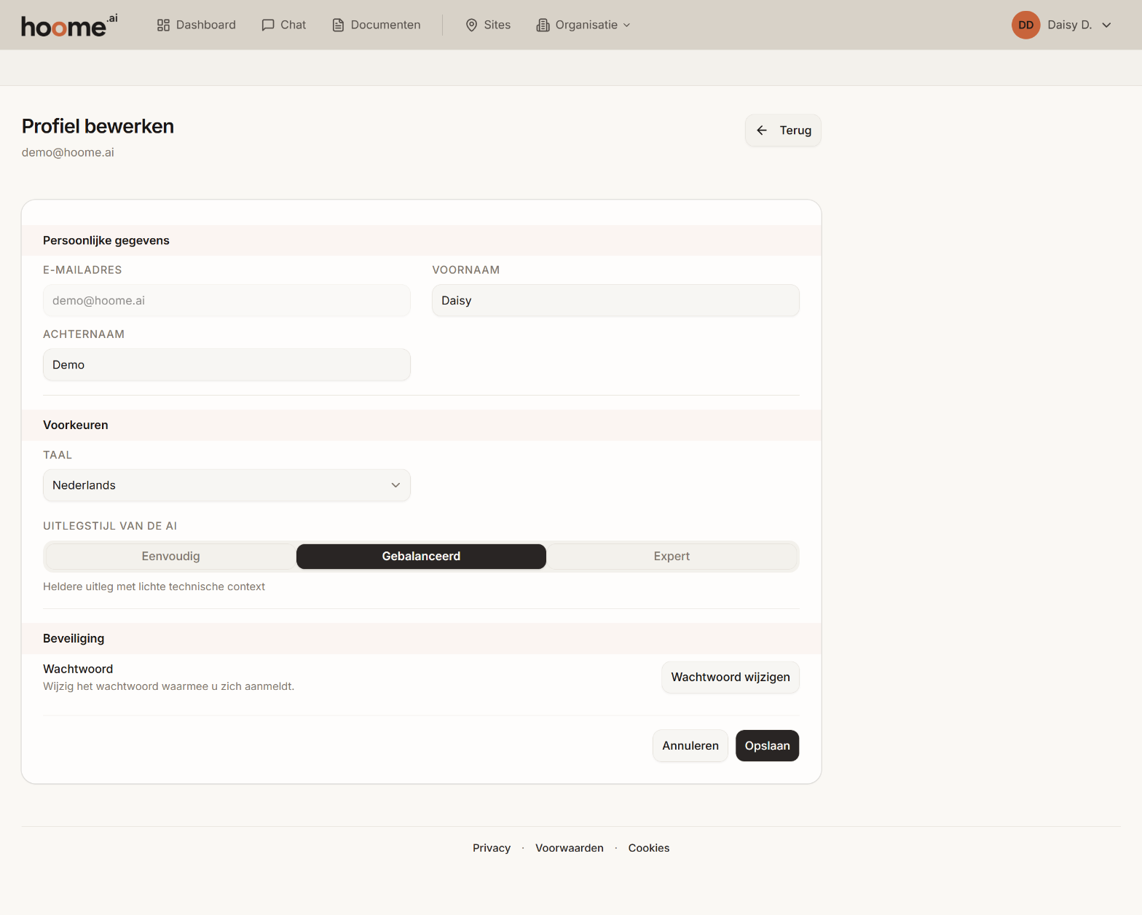Open the Chat page

(284, 25)
